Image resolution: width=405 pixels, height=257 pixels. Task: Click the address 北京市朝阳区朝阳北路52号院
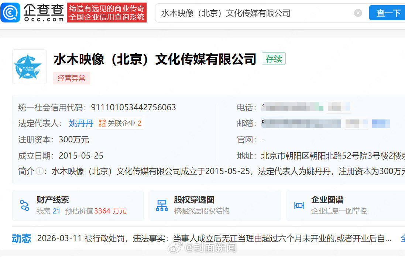point(333,156)
